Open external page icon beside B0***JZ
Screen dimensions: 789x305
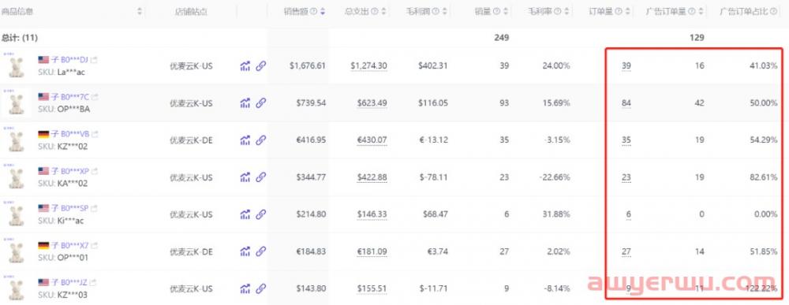(93, 283)
